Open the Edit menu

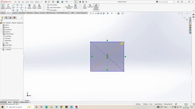[19, 2]
